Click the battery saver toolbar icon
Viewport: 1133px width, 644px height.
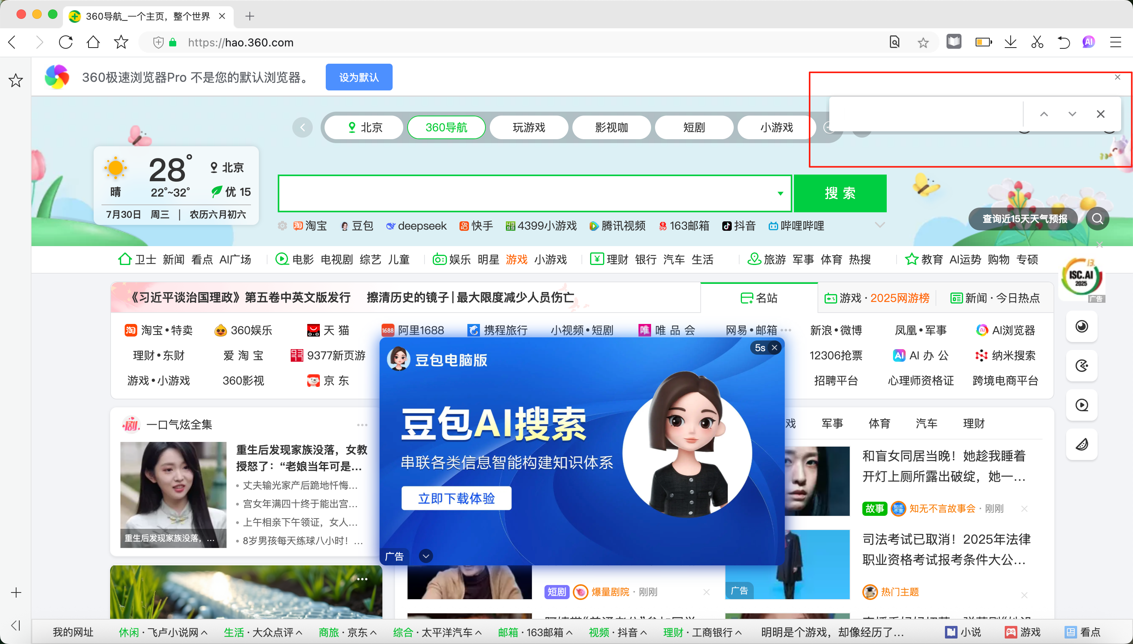click(x=983, y=42)
